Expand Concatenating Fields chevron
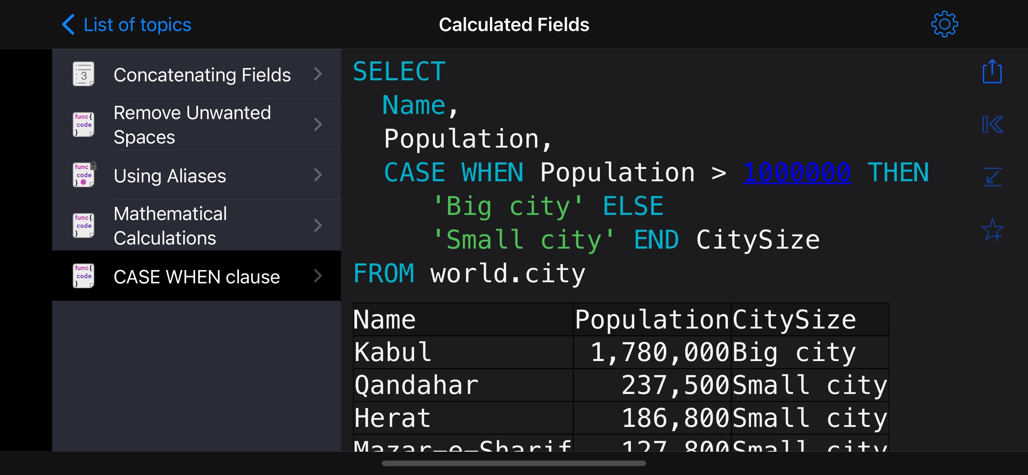Screen dimensions: 1028x475 (318, 74)
